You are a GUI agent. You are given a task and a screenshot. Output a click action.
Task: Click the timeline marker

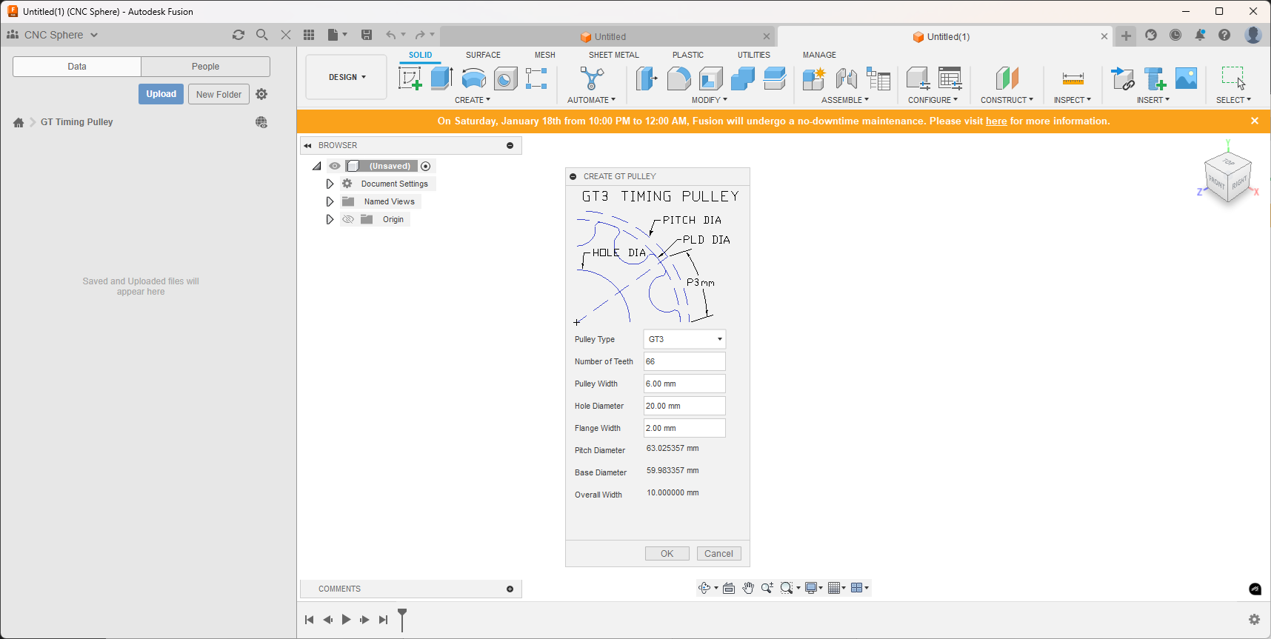(x=402, y=620)
